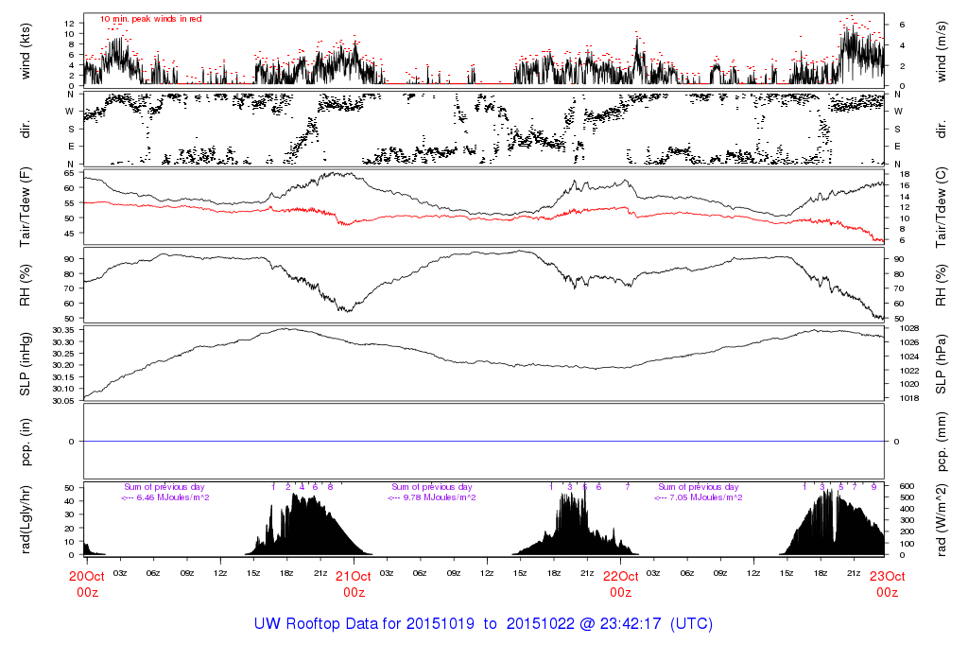Click the 7.05 MJoules/m^2 daily sum annotation
The width and height of the screenshot is (968, 662).
tap(699, 497)
